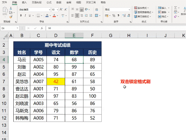Switch to the Page Layout (页面布局) tab
This screenshot has width=186, height=140.
37,2
